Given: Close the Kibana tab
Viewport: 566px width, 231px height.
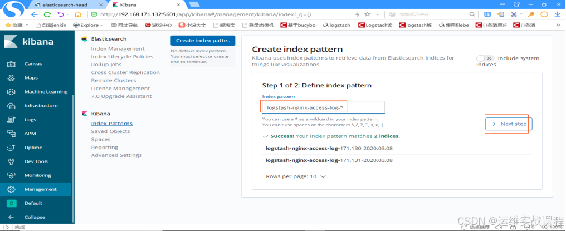Looking at the screenshot, I should pos(179,5).
